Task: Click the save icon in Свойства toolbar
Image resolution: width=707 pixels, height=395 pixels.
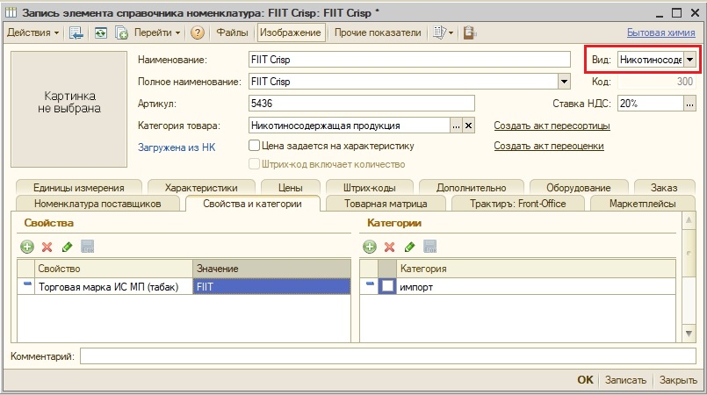Action: click(88, 247)
